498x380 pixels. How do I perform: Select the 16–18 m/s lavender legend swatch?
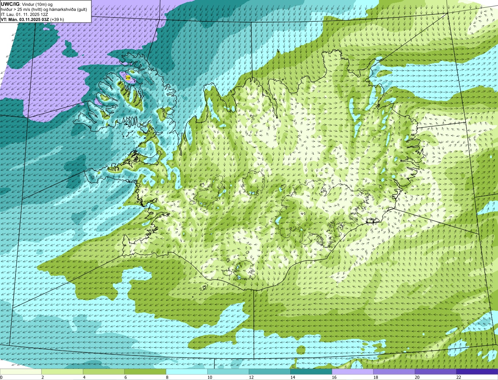[x=352, y=372]
